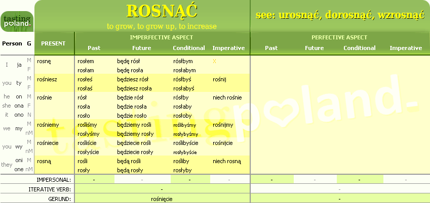Click the PRESENT column header

pos(53,43)
